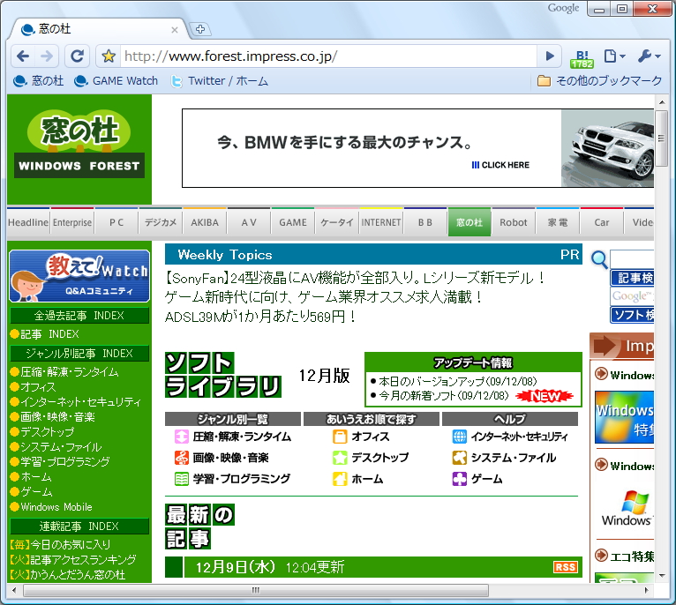
Task: Click the デスクトップ star category icon
Action: point(340,458)
